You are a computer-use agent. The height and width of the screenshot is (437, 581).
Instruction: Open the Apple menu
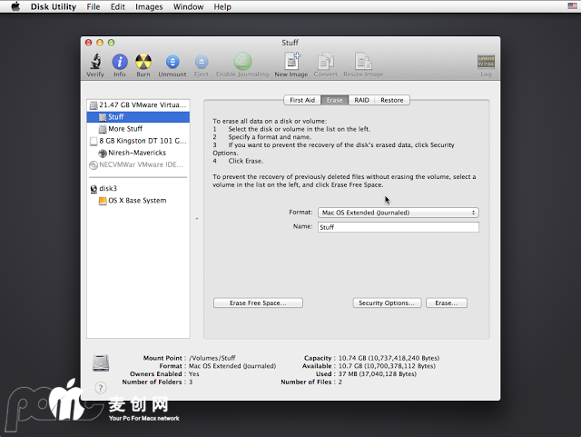(x=15, y=6)
